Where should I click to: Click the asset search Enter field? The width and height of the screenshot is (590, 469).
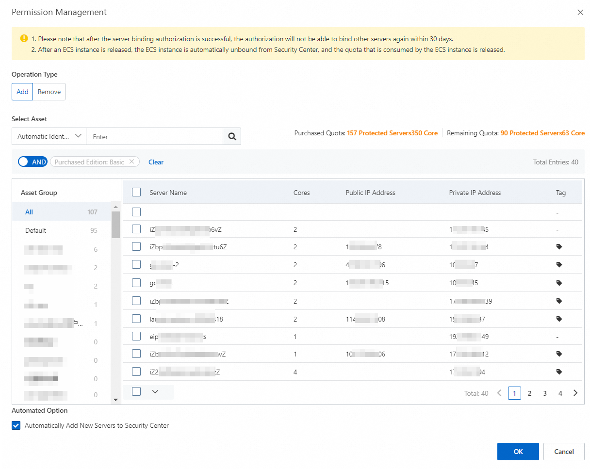coord(154,137)
